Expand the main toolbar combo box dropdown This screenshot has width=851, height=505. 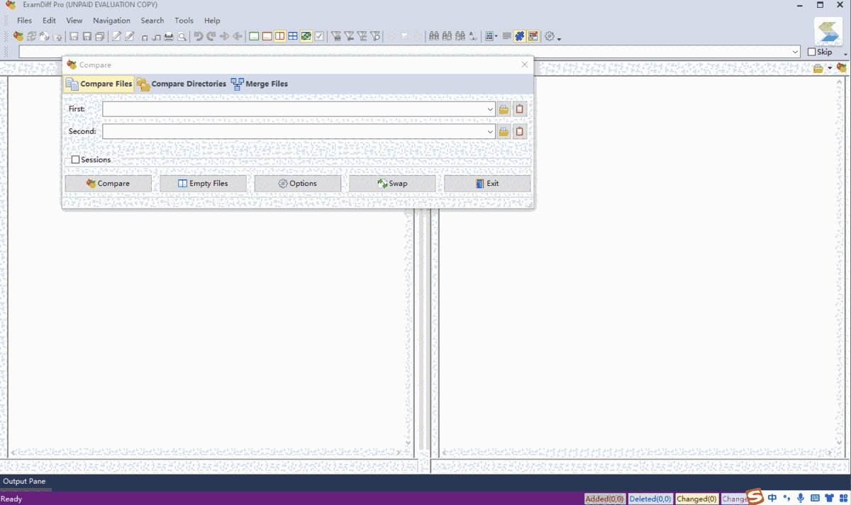coord(796,52)
